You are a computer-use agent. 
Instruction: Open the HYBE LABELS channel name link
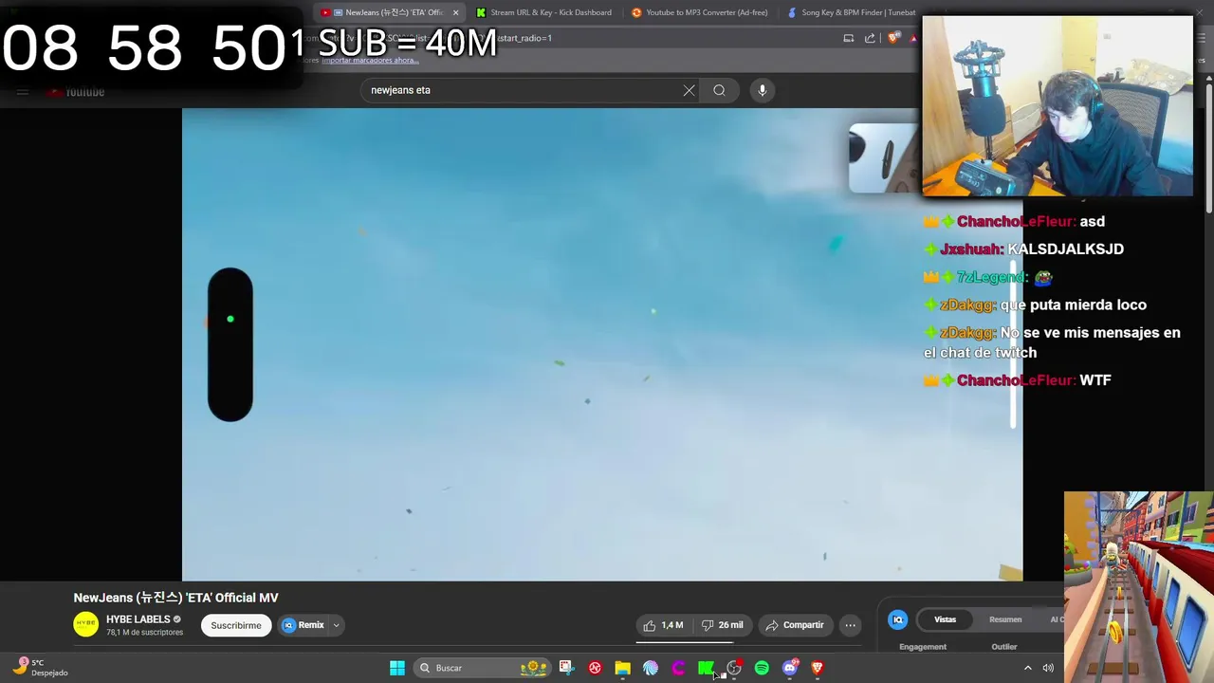click(x=138, y=619)
